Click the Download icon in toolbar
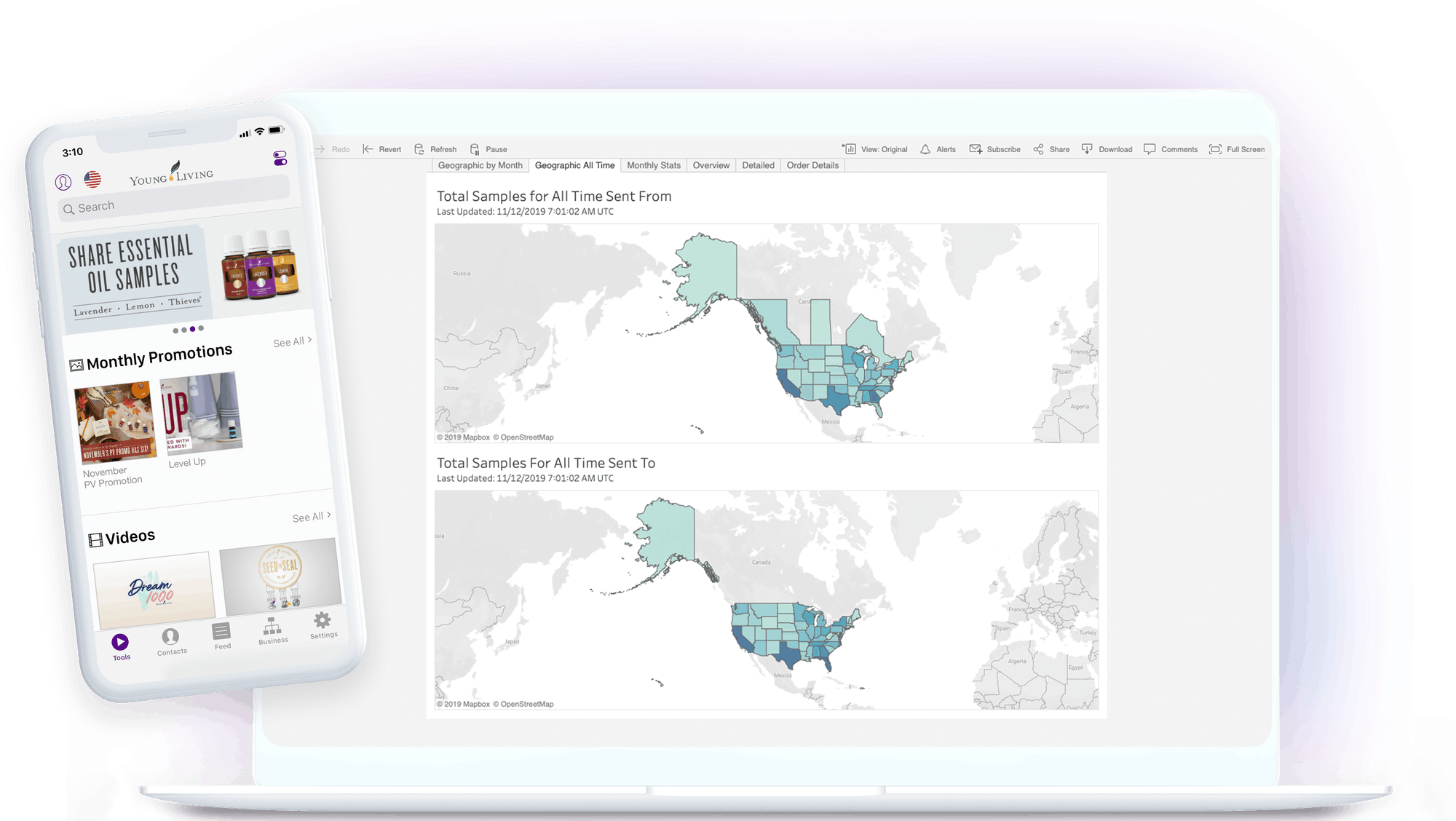 tap(1087, 149)
